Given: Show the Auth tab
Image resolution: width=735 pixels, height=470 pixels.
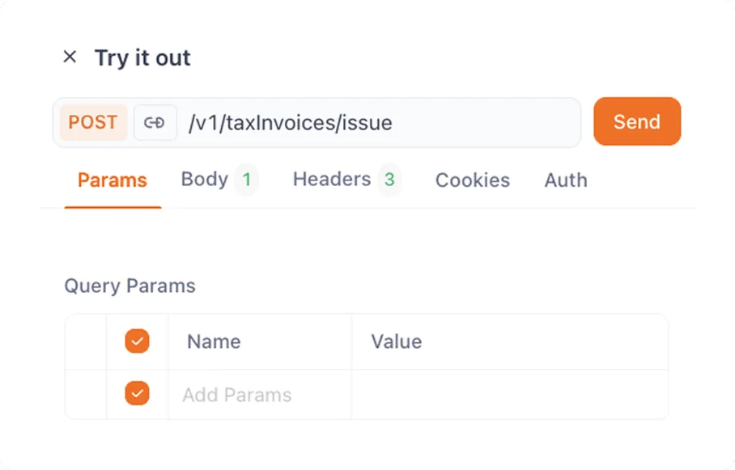Looking at the screenshot, I should click(566, 180).
